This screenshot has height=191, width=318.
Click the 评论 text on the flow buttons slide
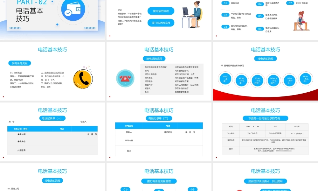(120, 10)
